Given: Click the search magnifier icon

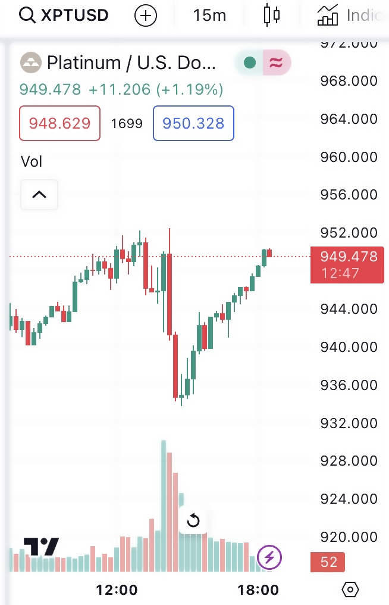Looking at the screenshot, I should point(27,15).
